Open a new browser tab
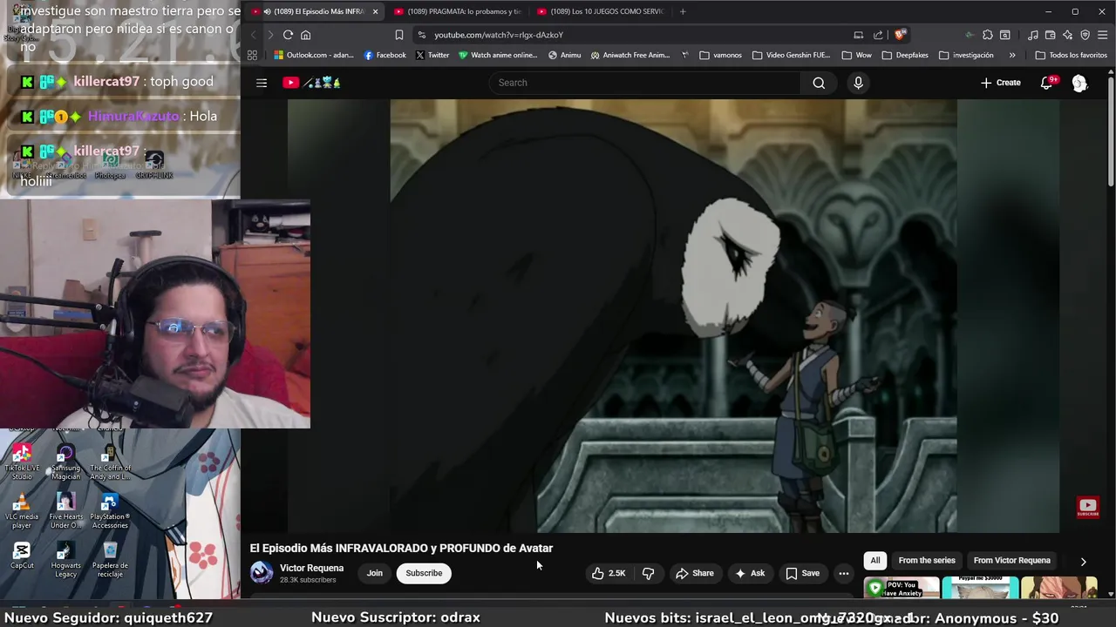 click(683, 11)
